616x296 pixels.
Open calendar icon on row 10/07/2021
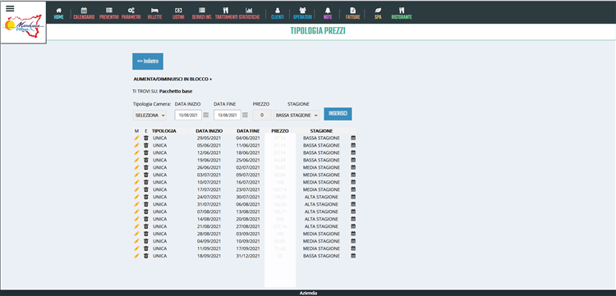(353, 182)
